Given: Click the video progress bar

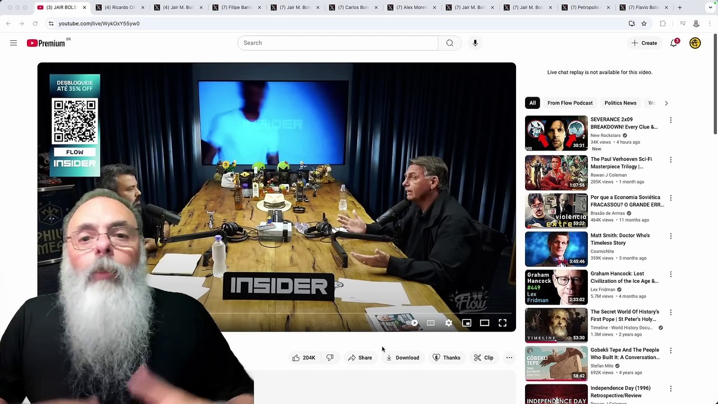Looking at the screenshot, I should 277,313.
